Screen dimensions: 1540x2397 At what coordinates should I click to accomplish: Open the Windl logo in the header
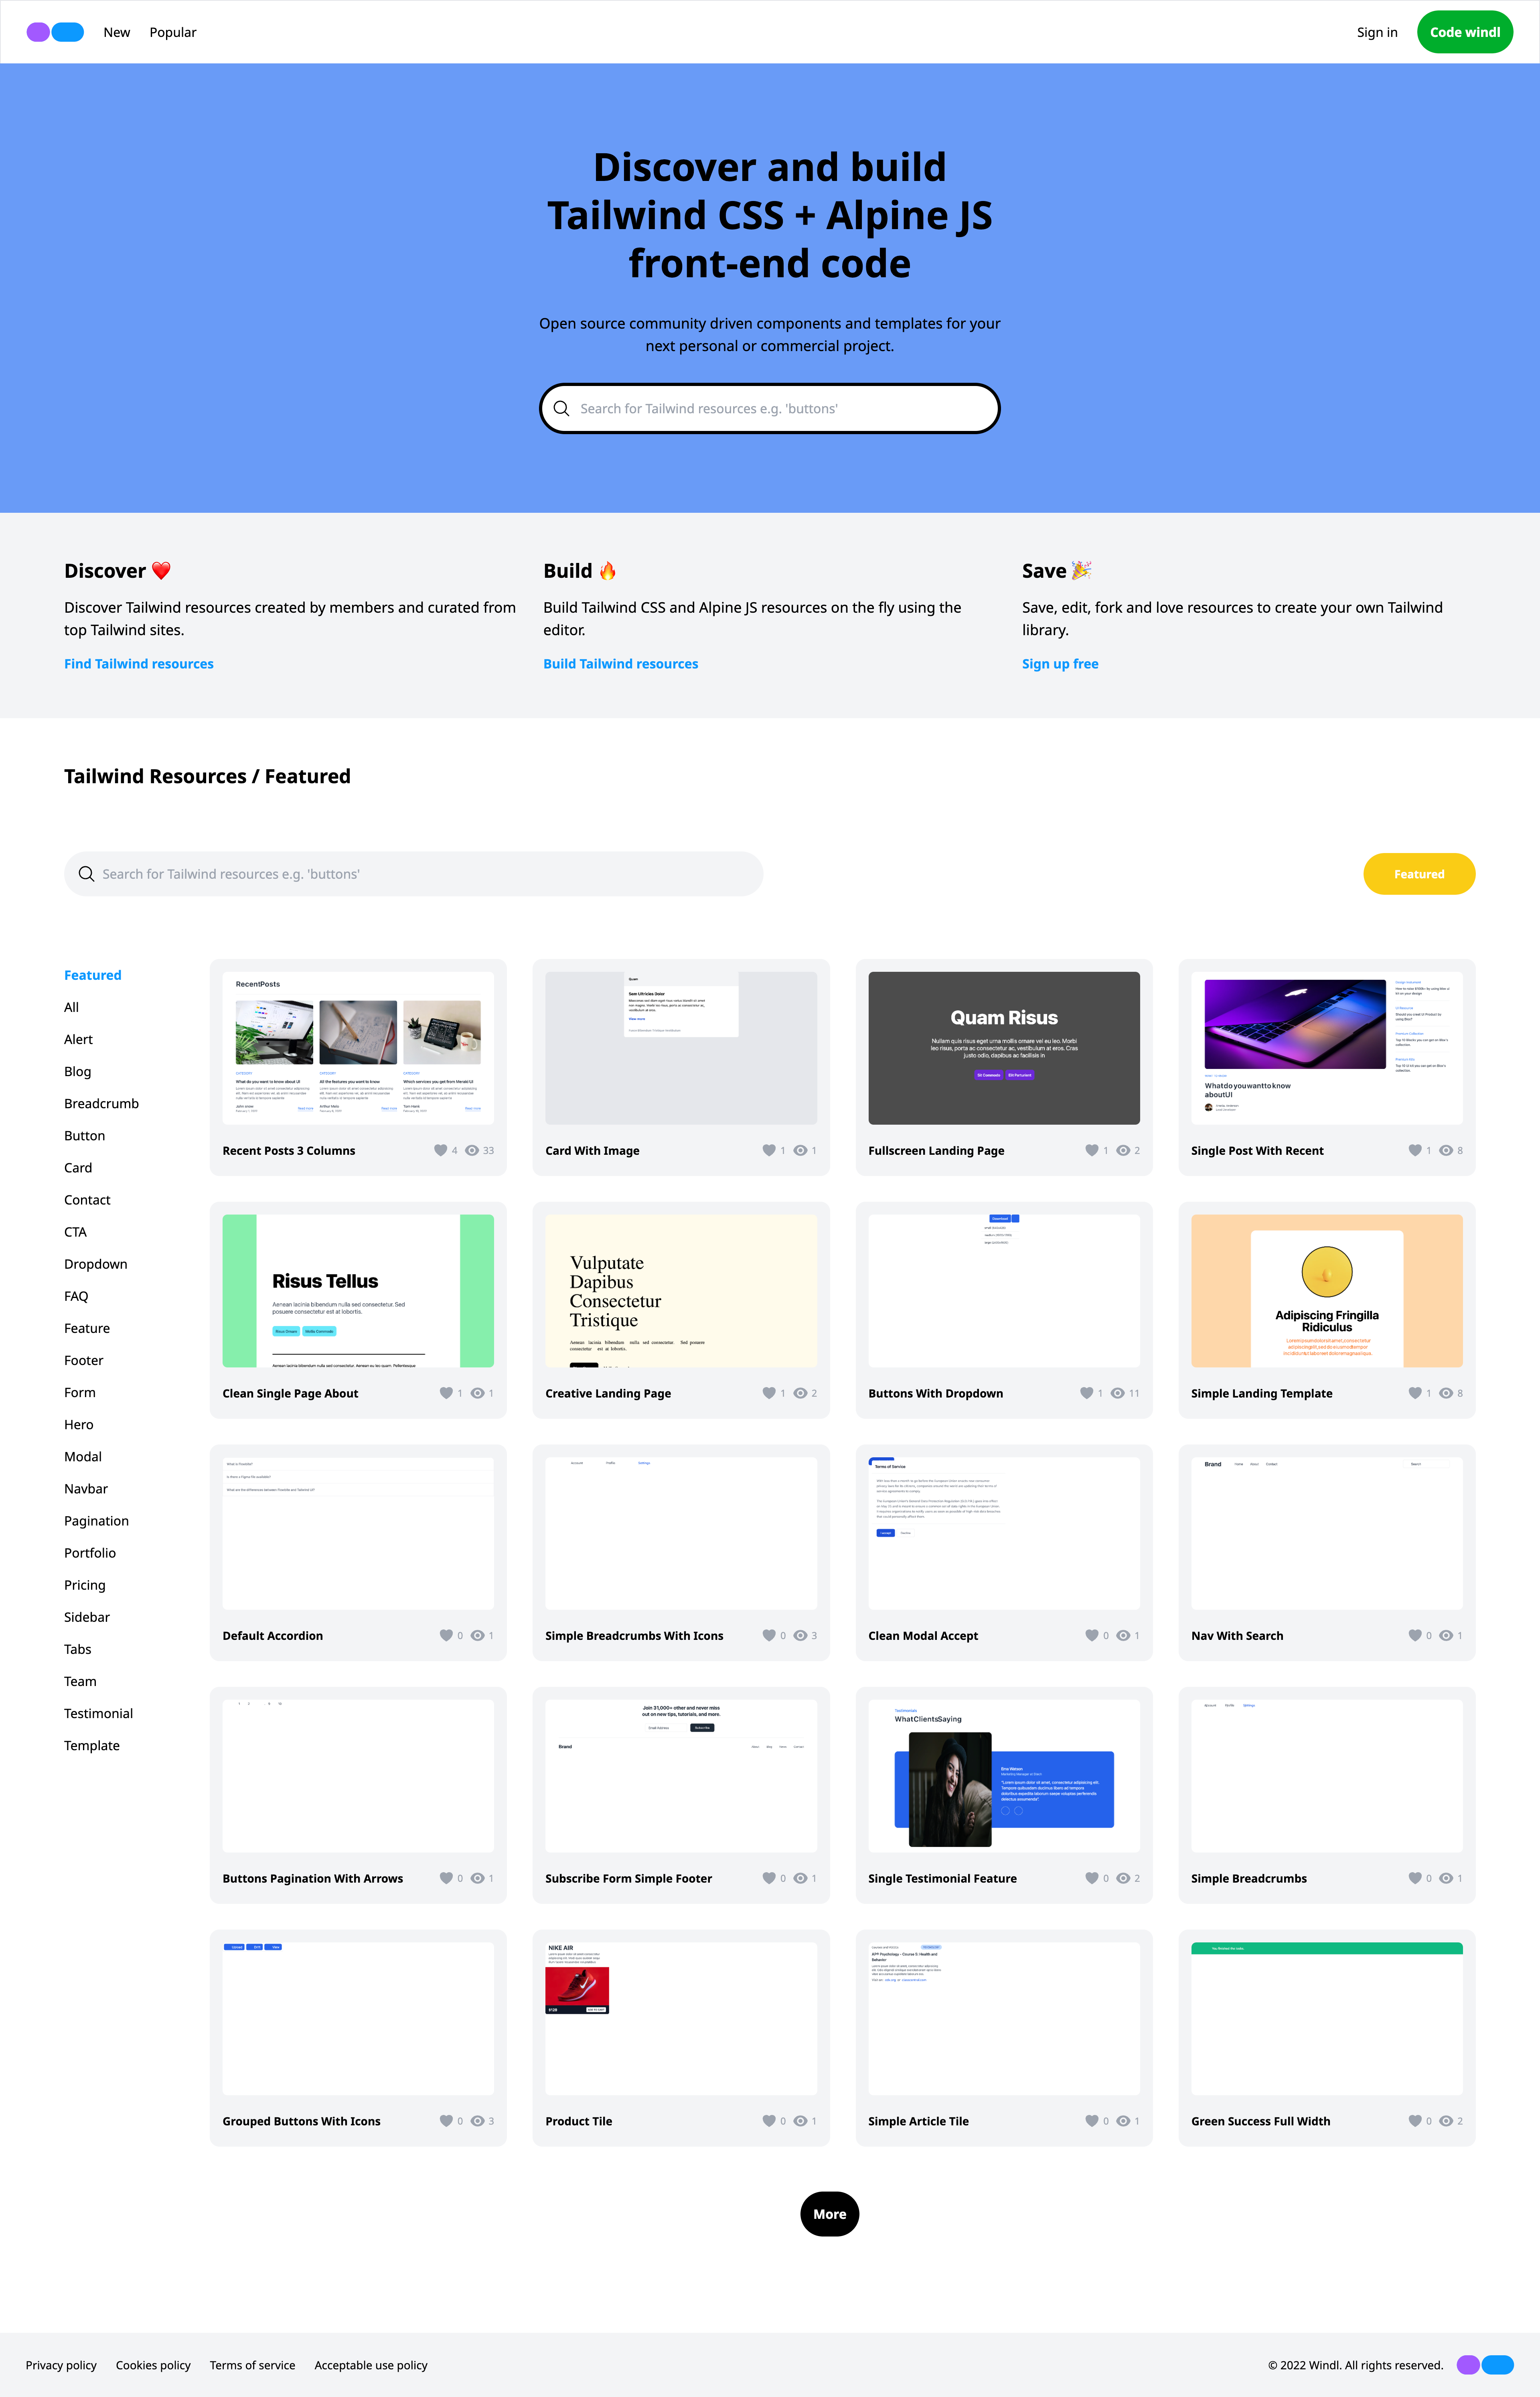click(55, 32)
